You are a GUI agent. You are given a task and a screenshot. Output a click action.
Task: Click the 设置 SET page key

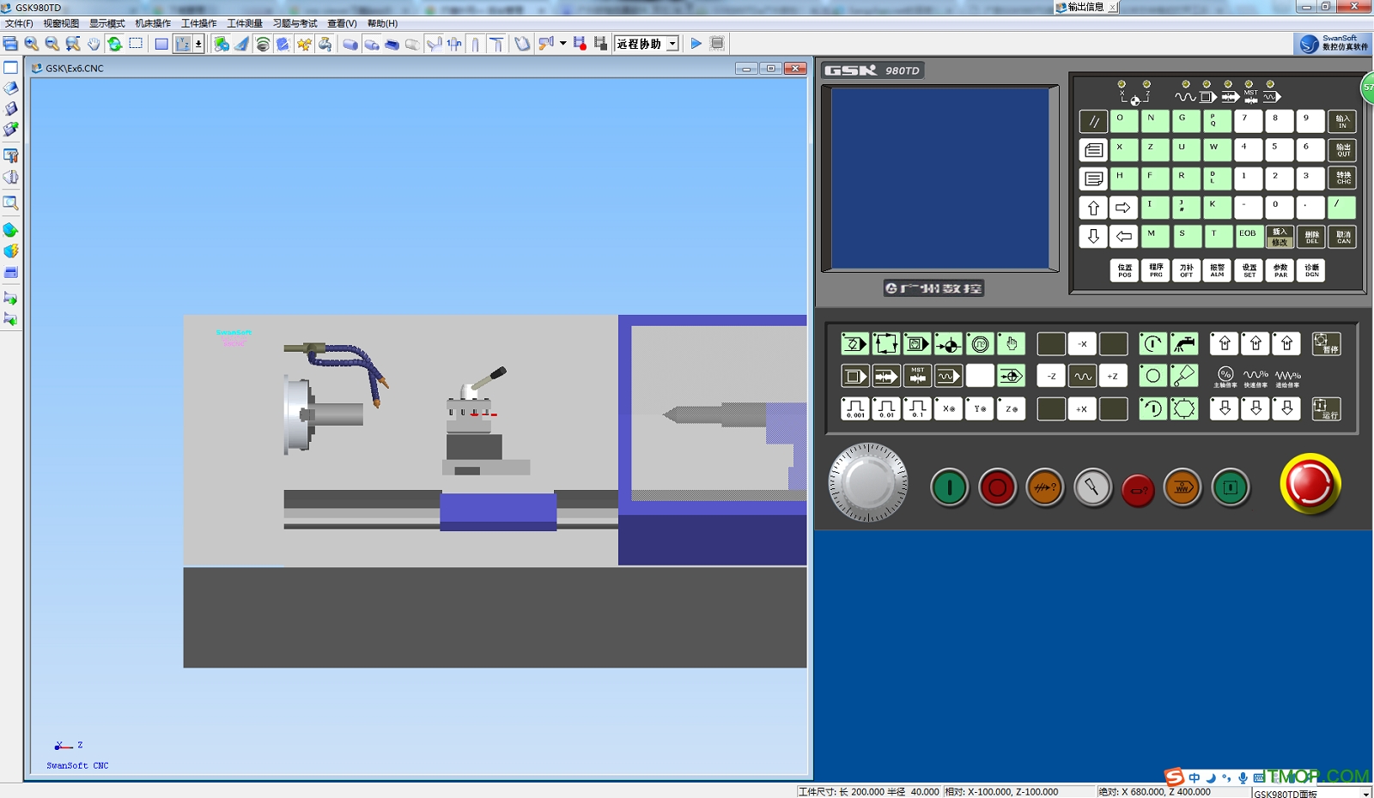click(x=1249, y=270)
